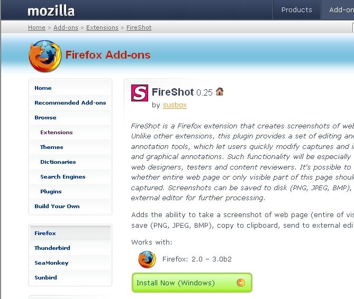354x299 pixels.
Task: Click Extensions breadcrumb link
Action: [102, 27]
